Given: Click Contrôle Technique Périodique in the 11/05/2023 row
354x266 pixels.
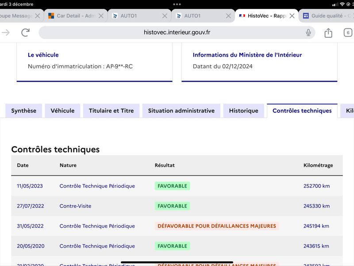Looking at the screenshot, I should (x=97, y=186).
